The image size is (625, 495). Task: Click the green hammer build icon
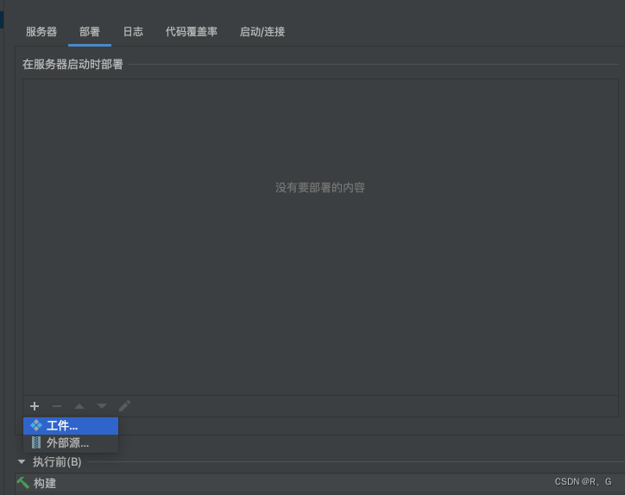tap(23, 483)
